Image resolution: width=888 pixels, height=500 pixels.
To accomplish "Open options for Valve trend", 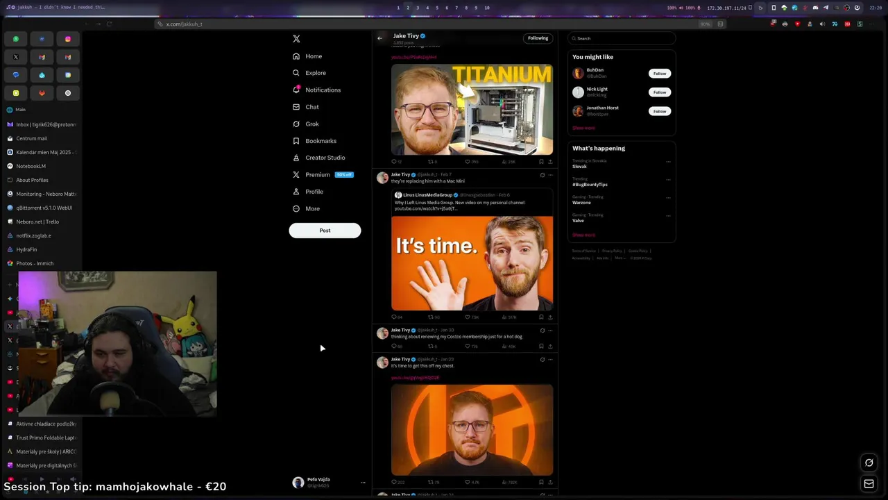I will (x=668, y=215).
